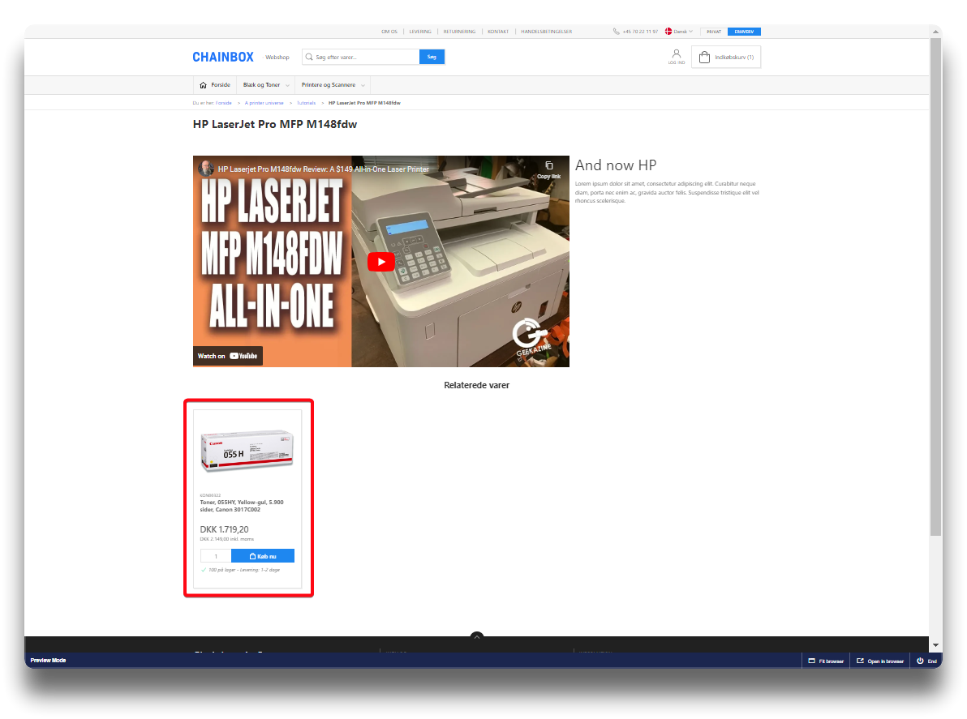Click the Canon 055 H toner image
967x719 pixels.
pyautogui.click(x=247, y=451)
